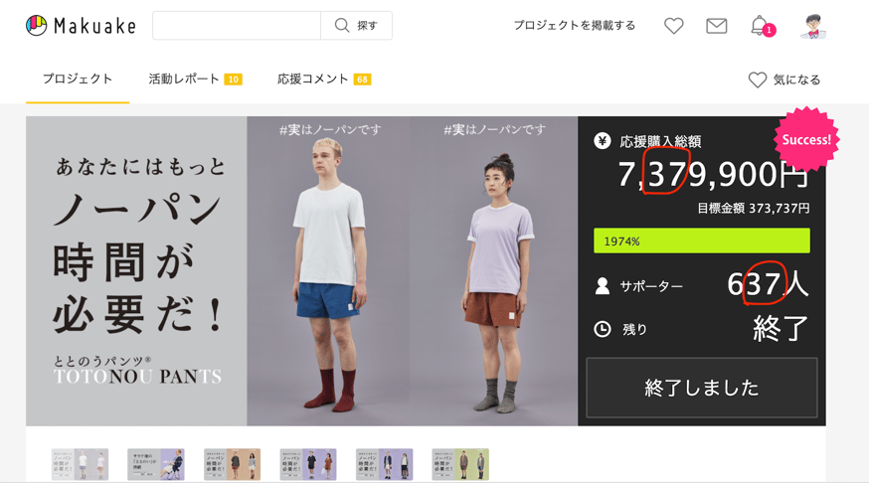Click the search text field
This screenshot has height=483, width=869.
237,26
